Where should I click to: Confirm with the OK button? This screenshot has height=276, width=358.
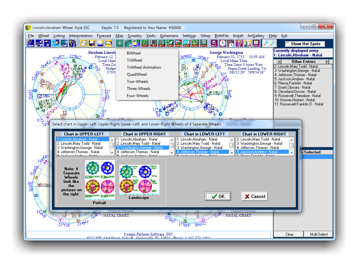(218, 196)
